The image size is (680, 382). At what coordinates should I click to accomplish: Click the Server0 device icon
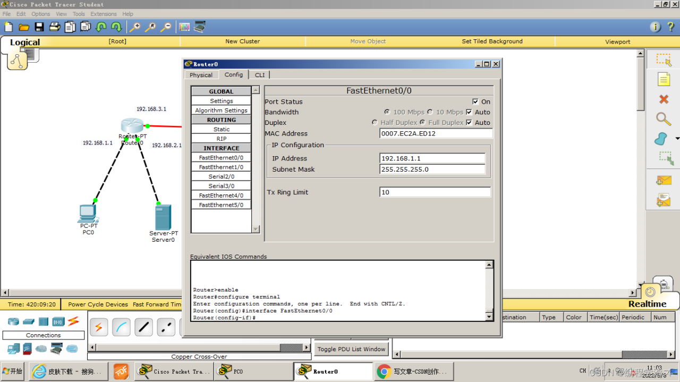163,217
